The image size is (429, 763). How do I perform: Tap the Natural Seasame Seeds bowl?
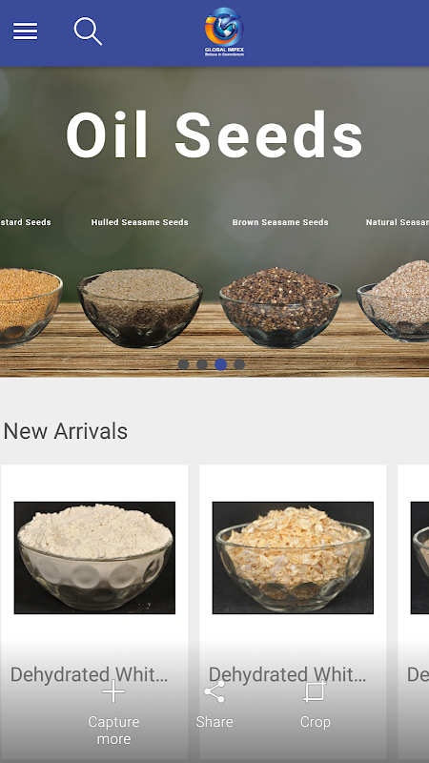point(393,300)
